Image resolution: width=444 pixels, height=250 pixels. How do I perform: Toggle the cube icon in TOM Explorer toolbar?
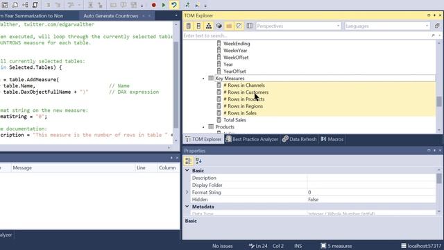click(219, 26)
